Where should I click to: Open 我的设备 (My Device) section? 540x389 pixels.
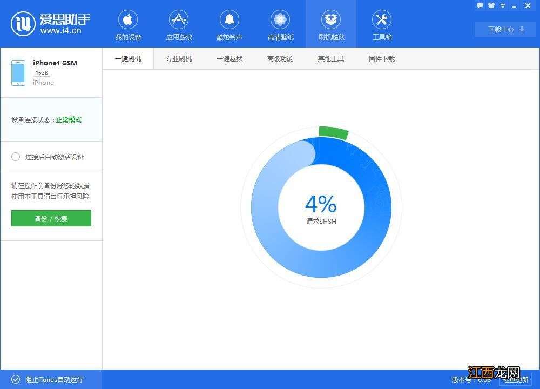coord(128,25)
